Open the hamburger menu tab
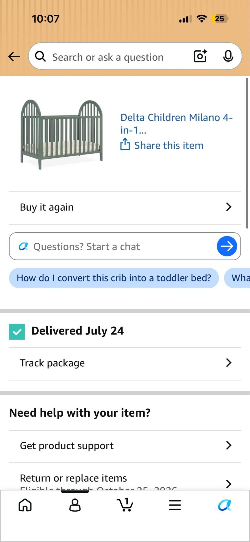Screen dimensions: 250x542 point(175,505)
